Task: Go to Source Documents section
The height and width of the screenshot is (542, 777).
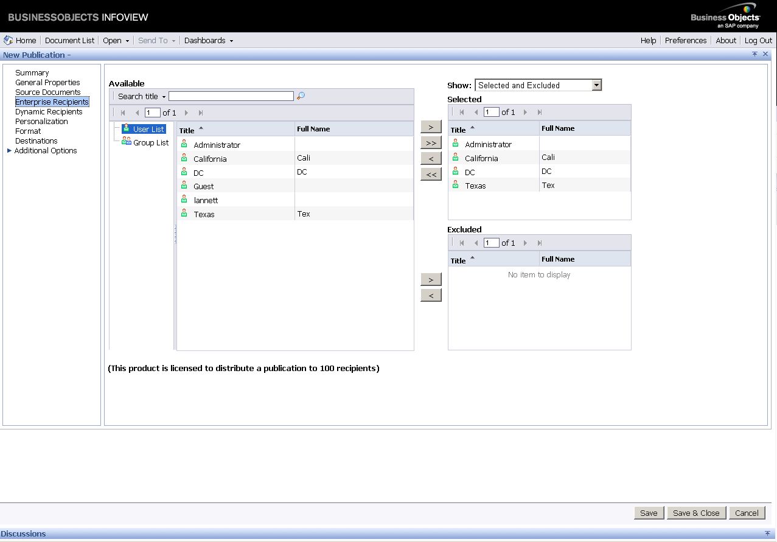Action: point(47,92)
